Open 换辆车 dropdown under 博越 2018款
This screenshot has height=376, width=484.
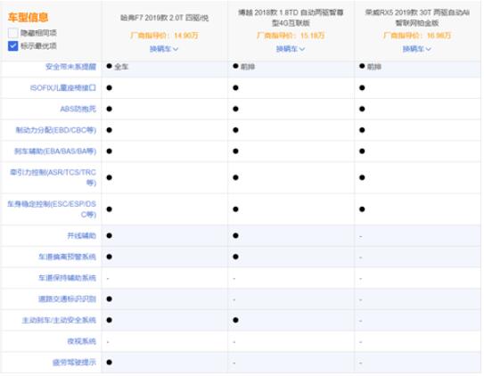(x=291, y=49)
